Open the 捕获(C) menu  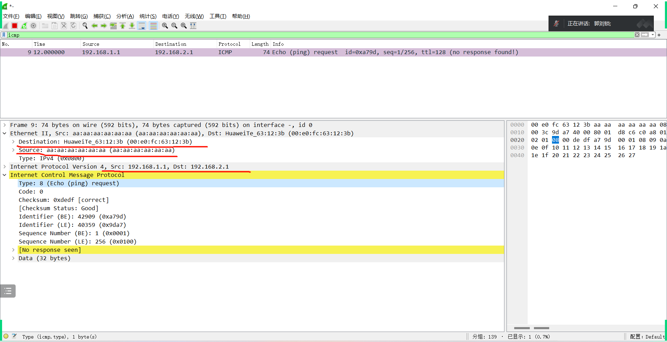(x=102, y=16)
